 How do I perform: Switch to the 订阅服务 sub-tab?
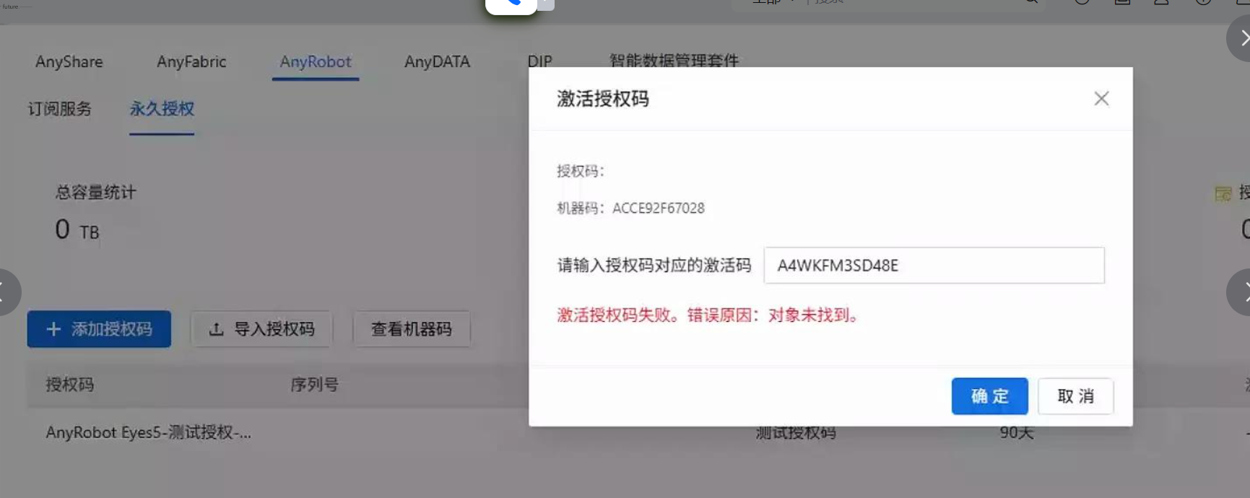[x=60, y=109]
